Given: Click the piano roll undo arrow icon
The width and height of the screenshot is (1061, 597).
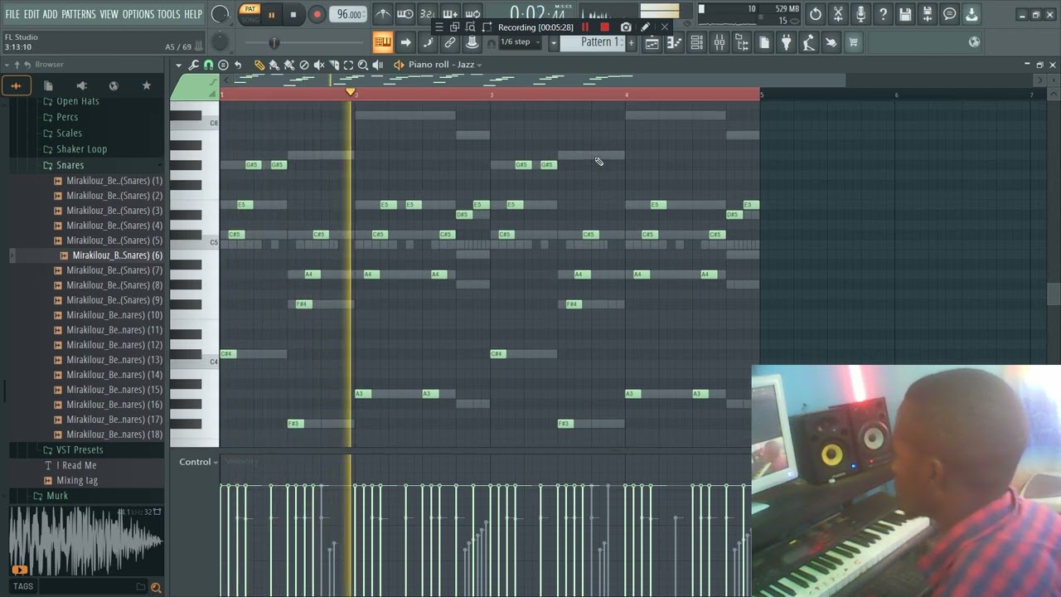Looking at the screenshot, I should 238,65.
